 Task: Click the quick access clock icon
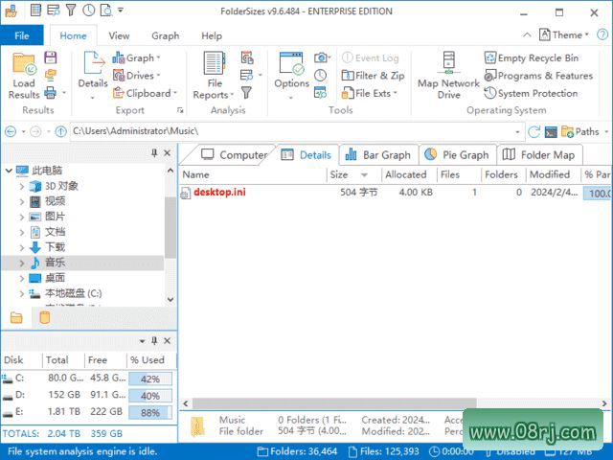(x=89, y=11)
